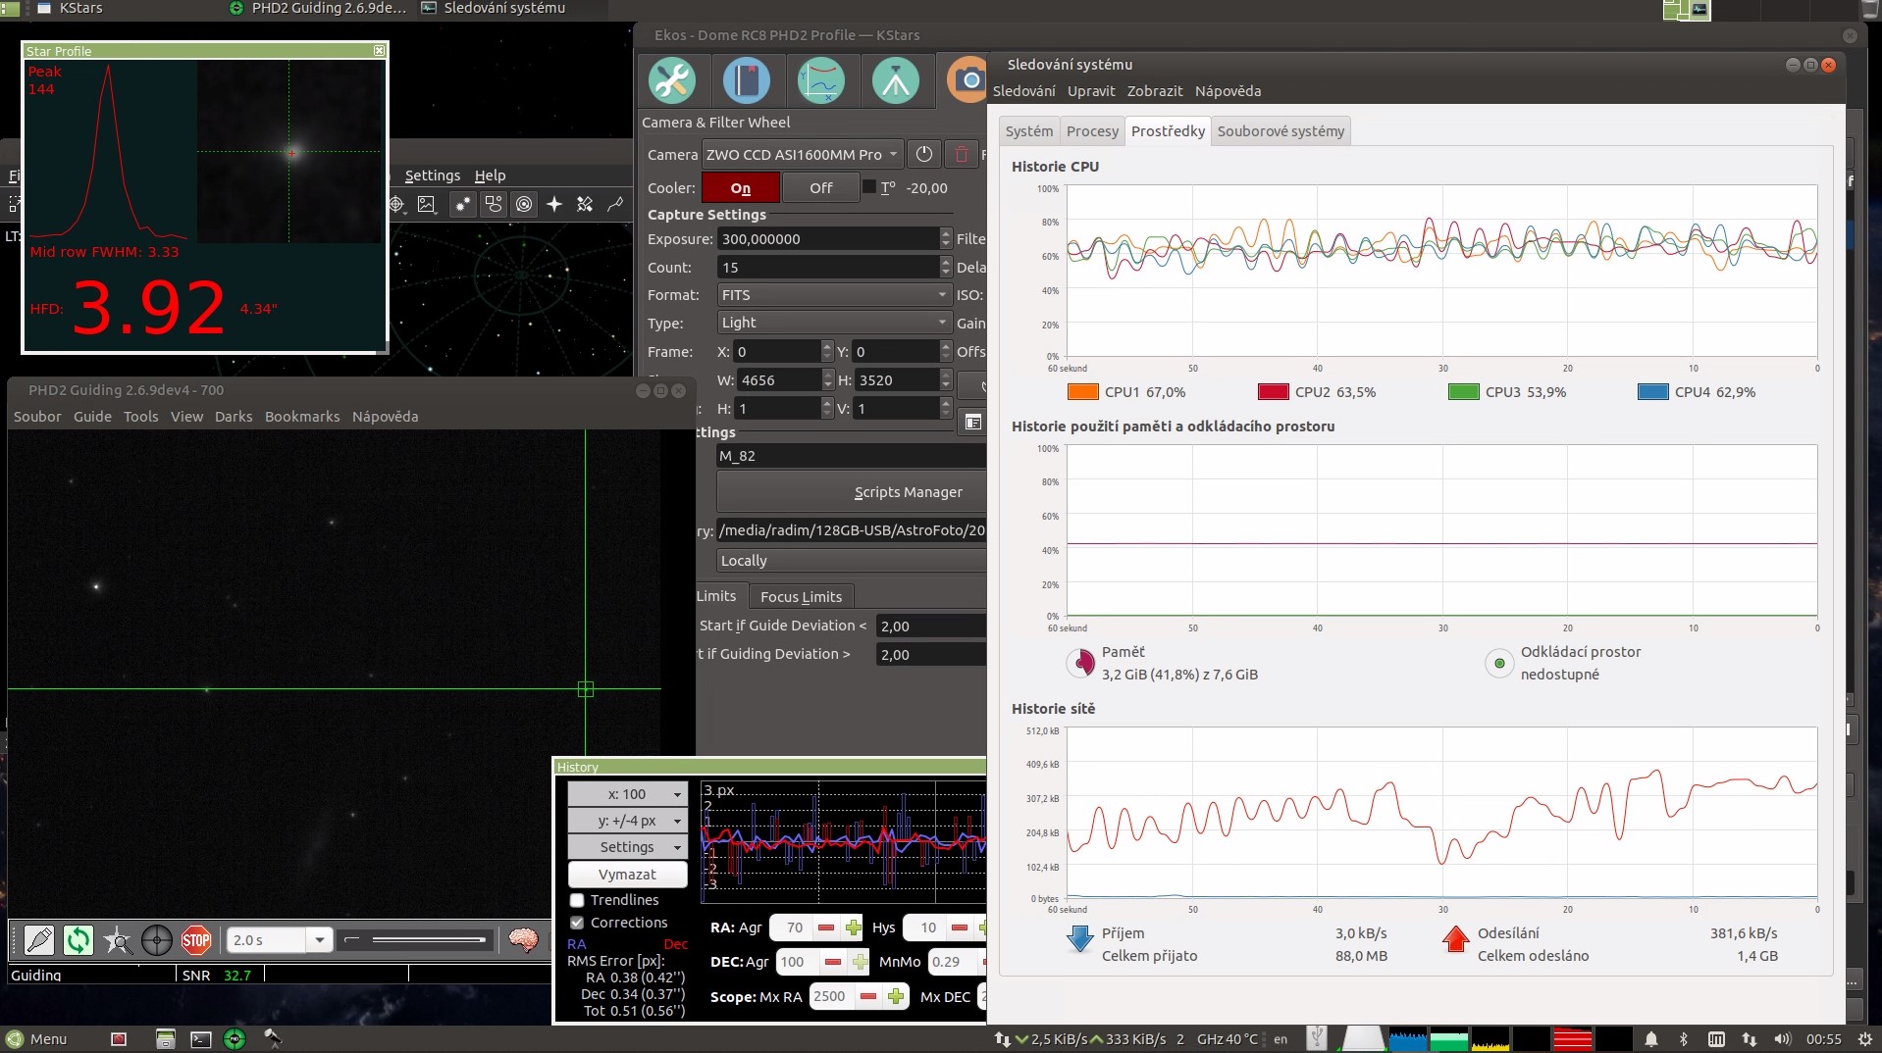Click the PHD2 connect equipment USB icon
1882x1053 pixels.
(x=39, y=940)
